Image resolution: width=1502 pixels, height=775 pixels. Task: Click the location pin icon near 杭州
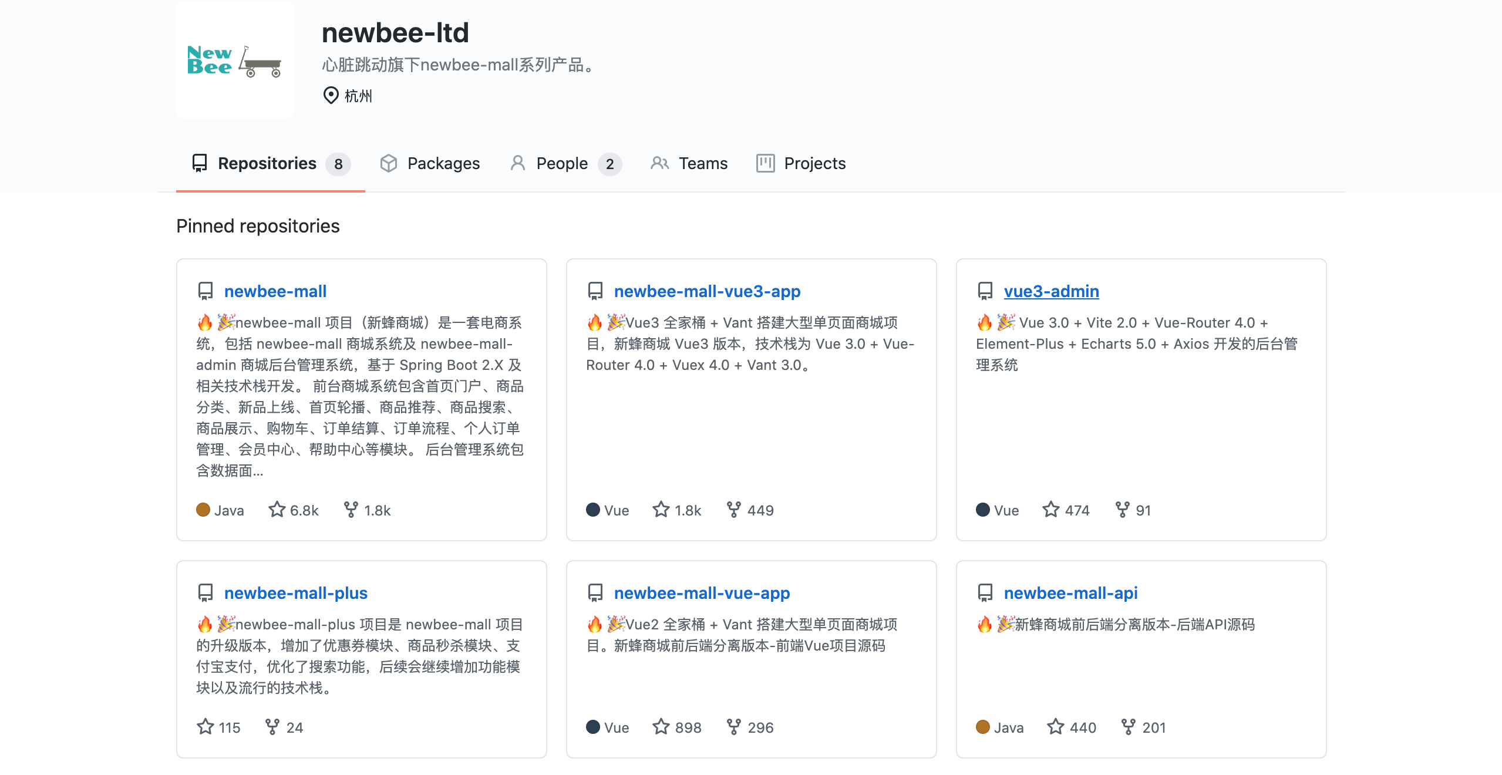(331, 95)
